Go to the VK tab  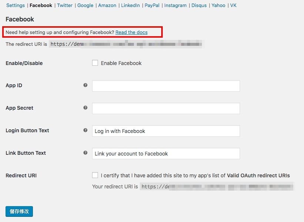point(233,6)
